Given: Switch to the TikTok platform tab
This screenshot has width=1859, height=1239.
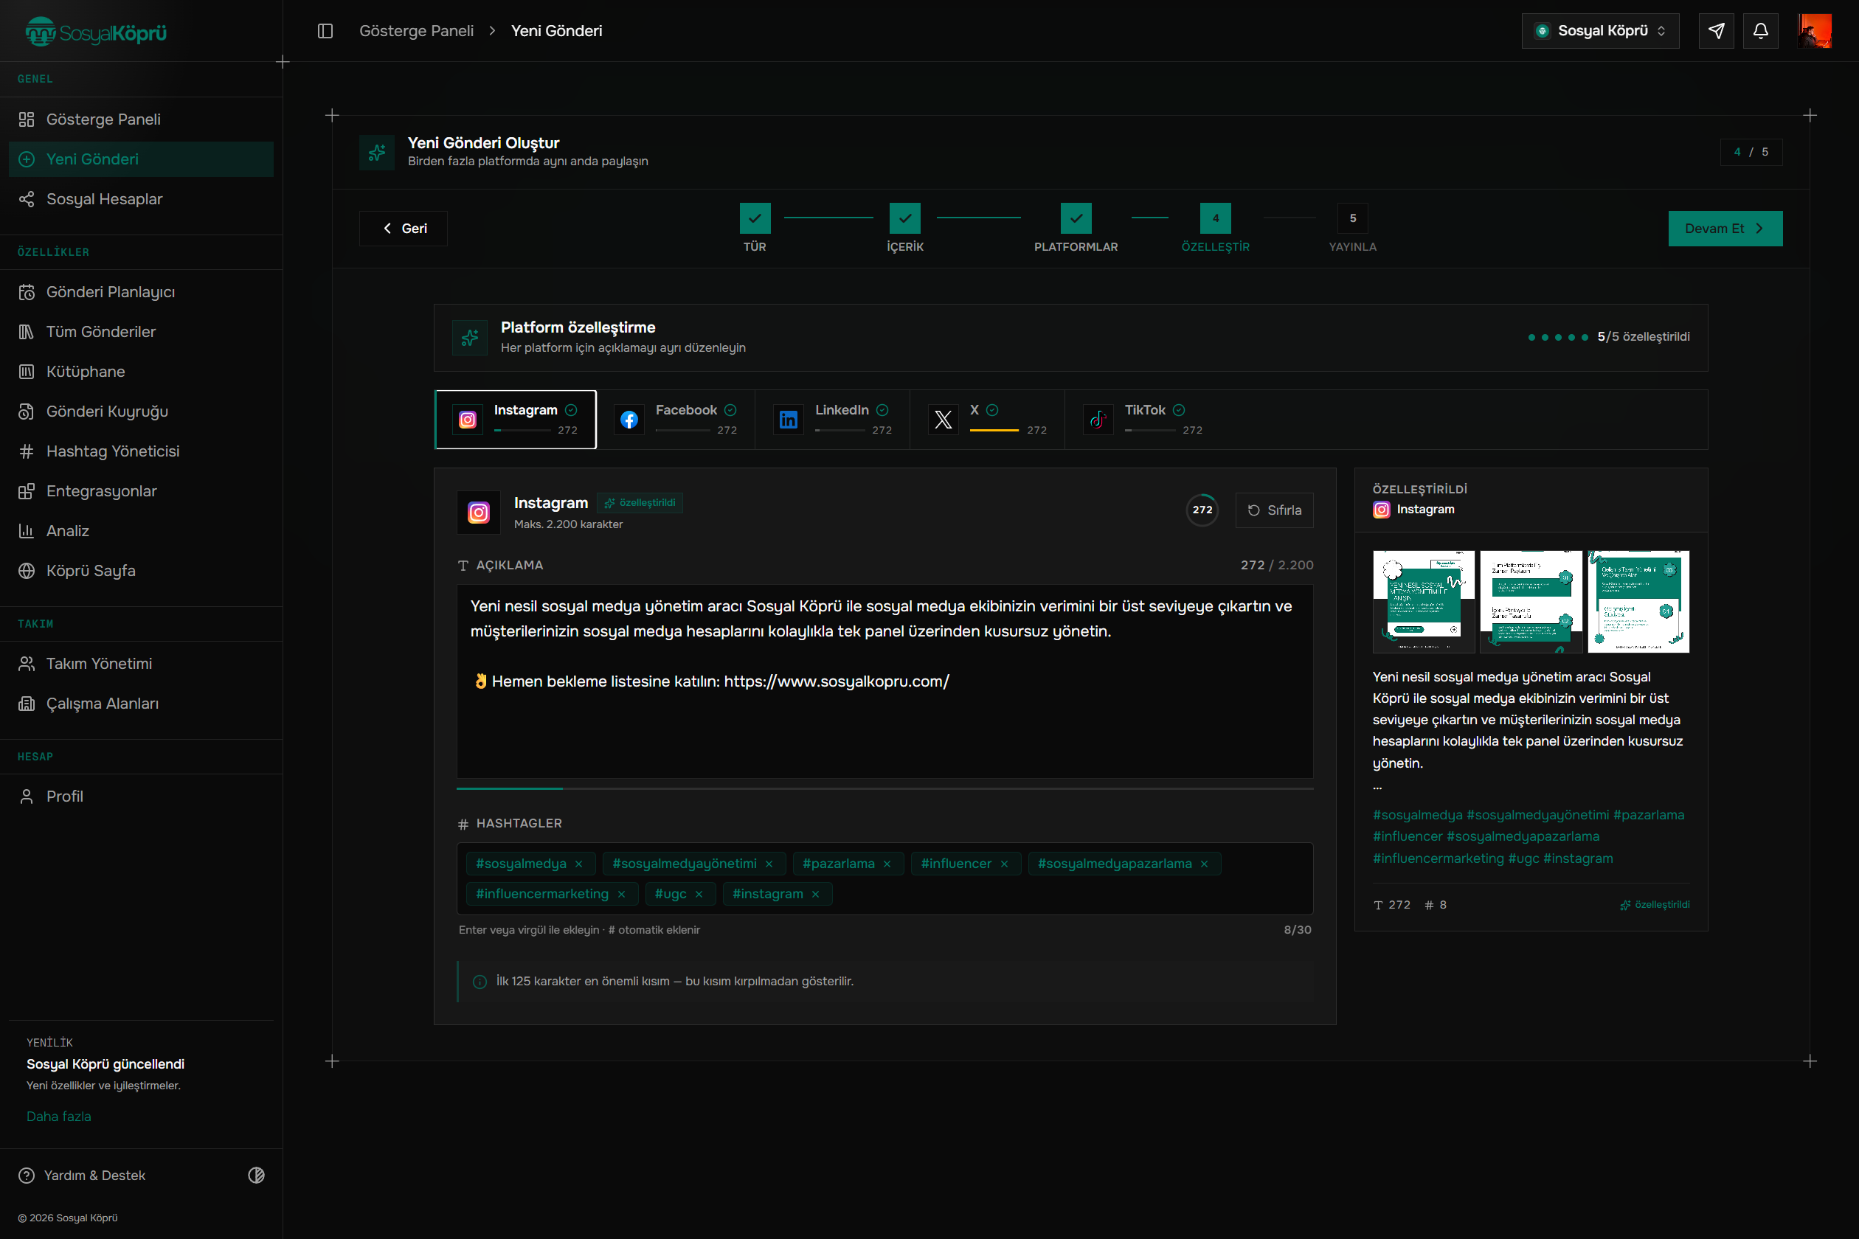Looking at the screenshot, I should 1143,420.
